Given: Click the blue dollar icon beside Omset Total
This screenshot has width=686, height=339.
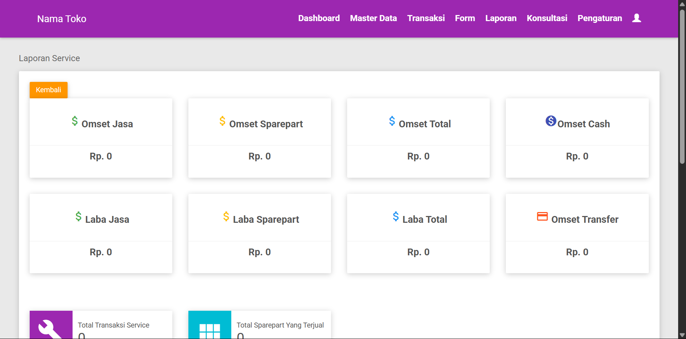Looking at the screenshot, I should point(392,121).
